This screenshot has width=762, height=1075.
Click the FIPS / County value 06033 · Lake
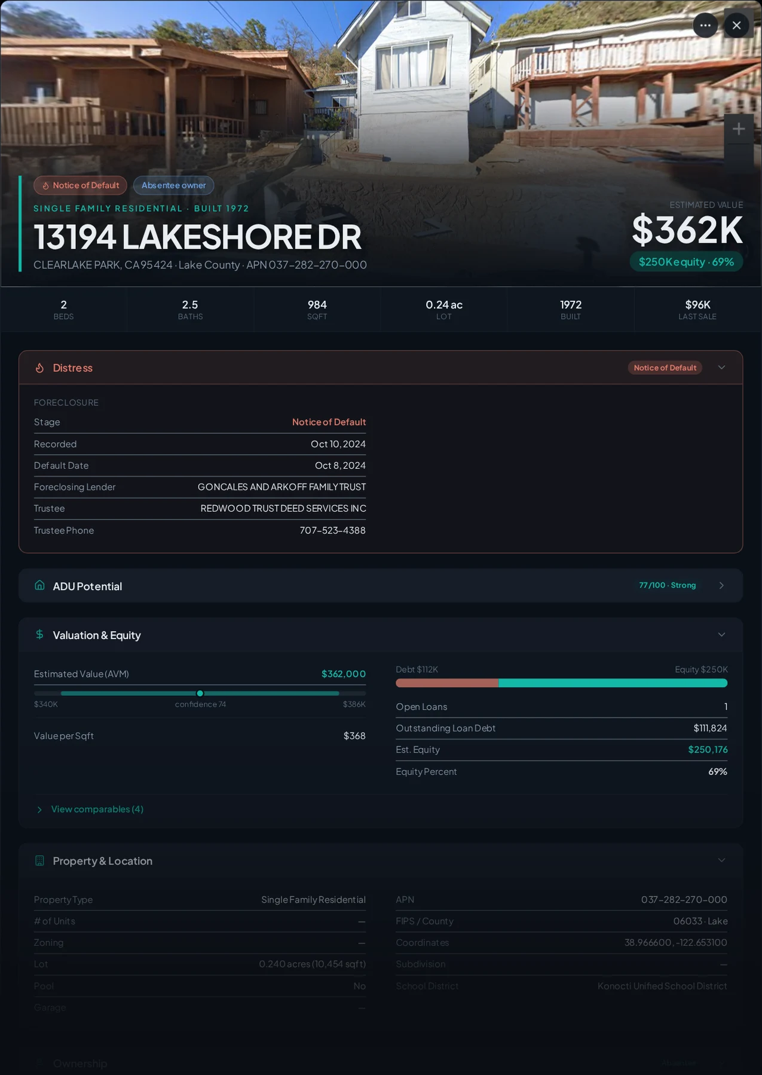coord(700,921)
